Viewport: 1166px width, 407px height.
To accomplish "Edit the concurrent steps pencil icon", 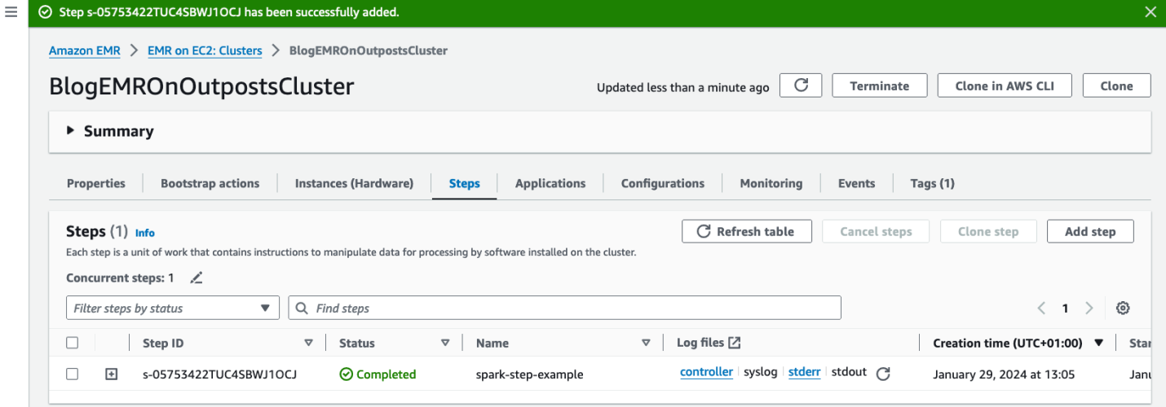I will 196,278.
